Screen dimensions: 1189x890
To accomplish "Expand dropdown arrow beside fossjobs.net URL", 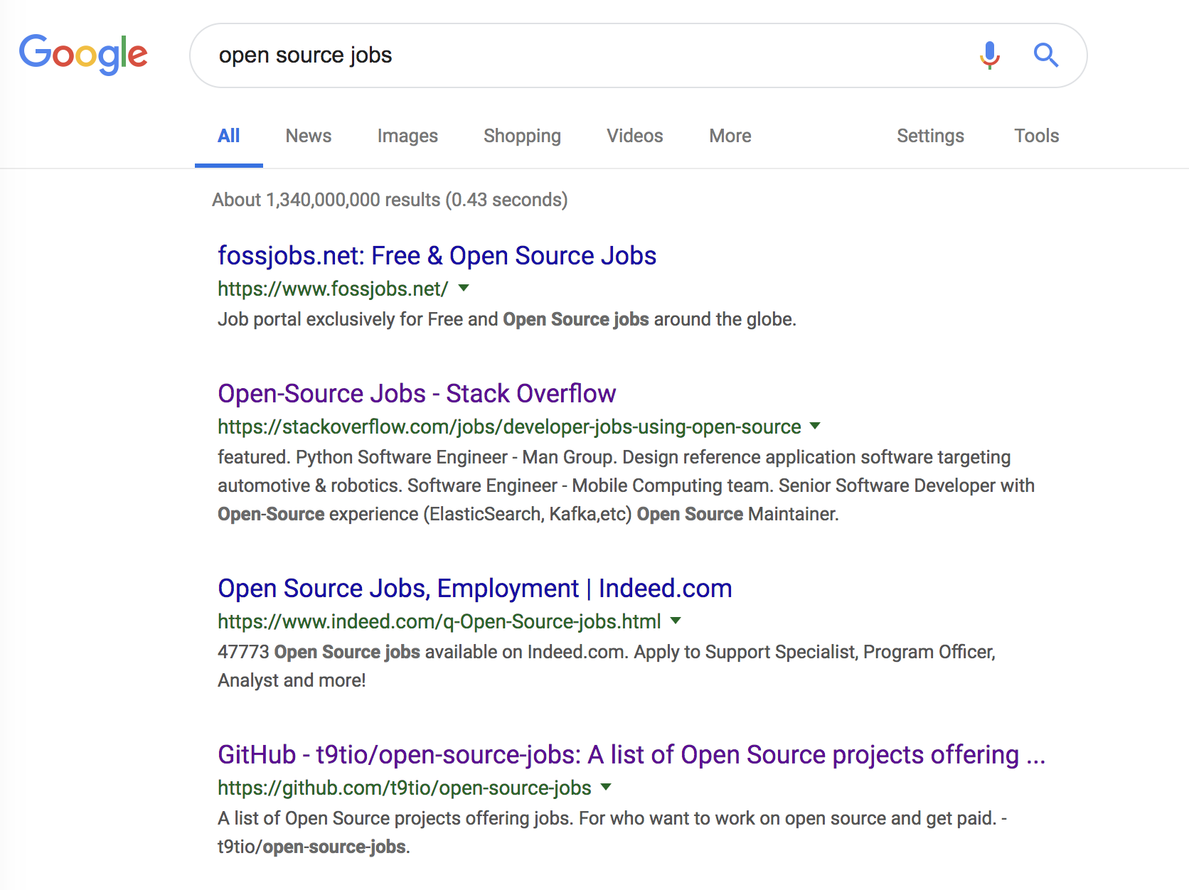I will [464, 288].
